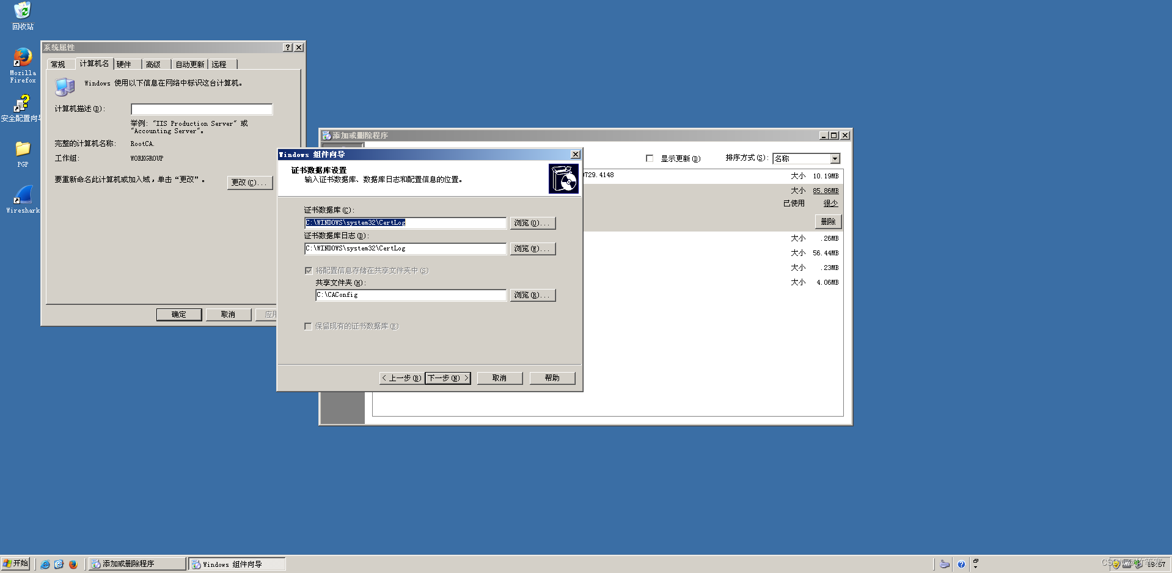Click 下一步 in the Windows 组件向导
Image resolution: width=1172 pixels, height=573 pixels.
coord(447,378)
